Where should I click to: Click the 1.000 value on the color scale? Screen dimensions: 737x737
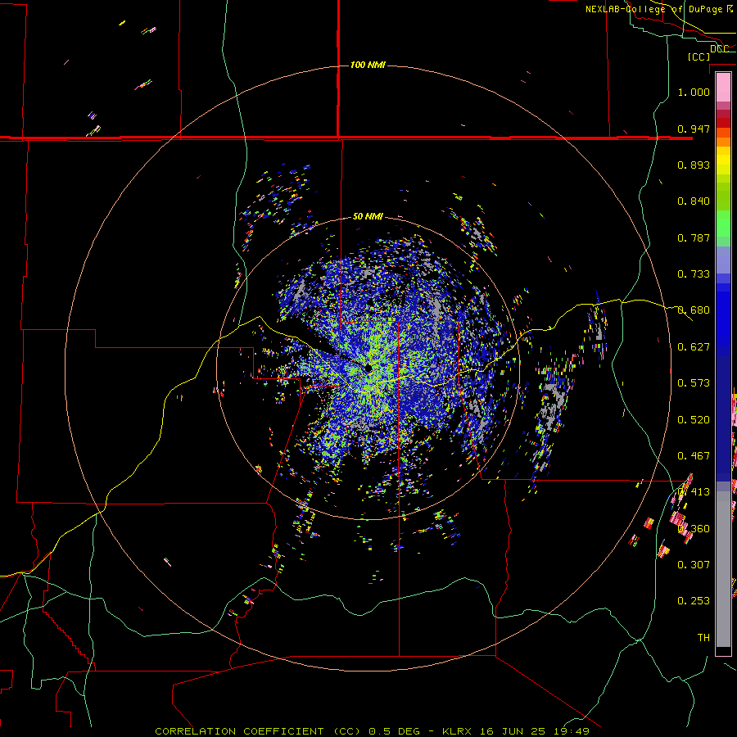click(x=694, y=92)
